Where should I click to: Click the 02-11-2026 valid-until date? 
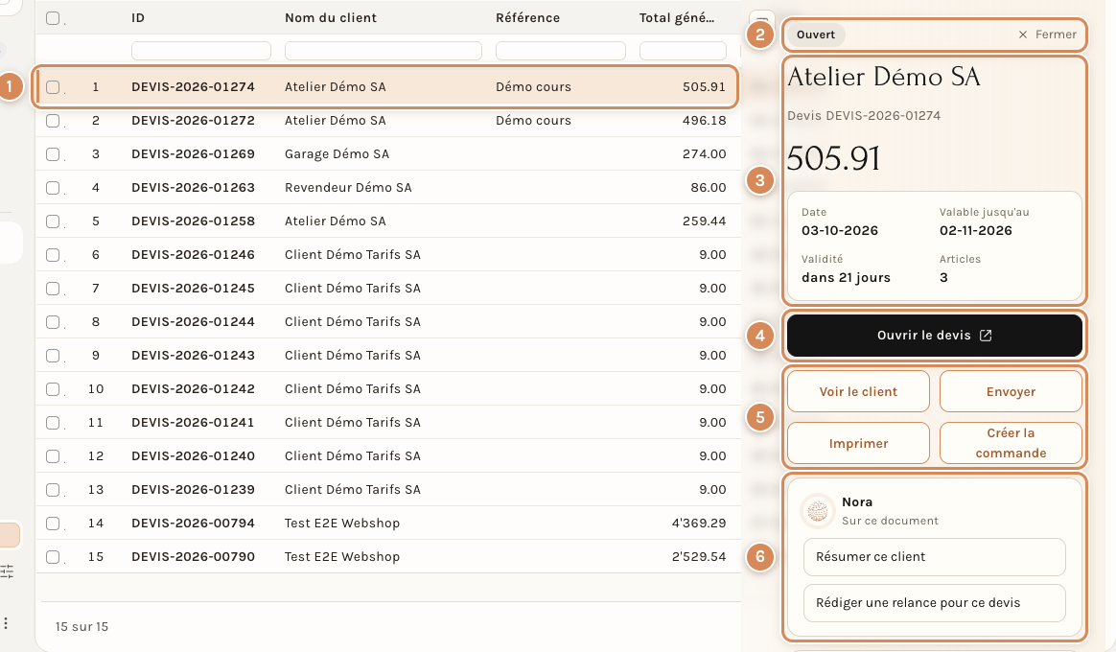(x=976, y=231)
